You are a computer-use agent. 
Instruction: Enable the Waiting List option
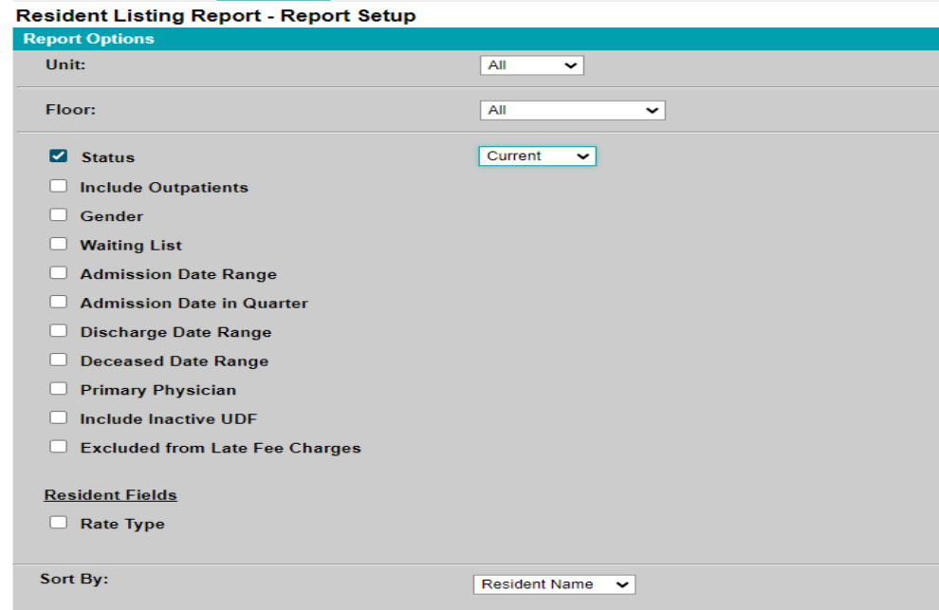click(x=59, y=244)
